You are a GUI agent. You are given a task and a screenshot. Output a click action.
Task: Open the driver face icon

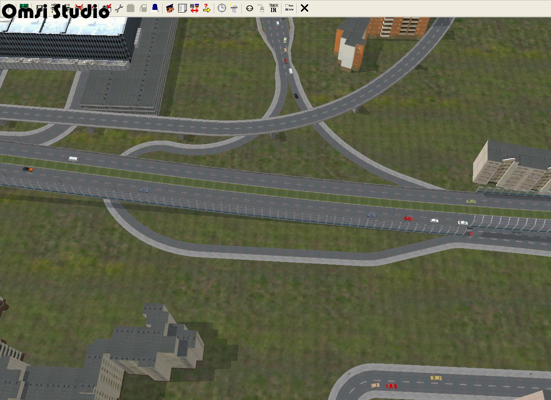tap(170, 8)
